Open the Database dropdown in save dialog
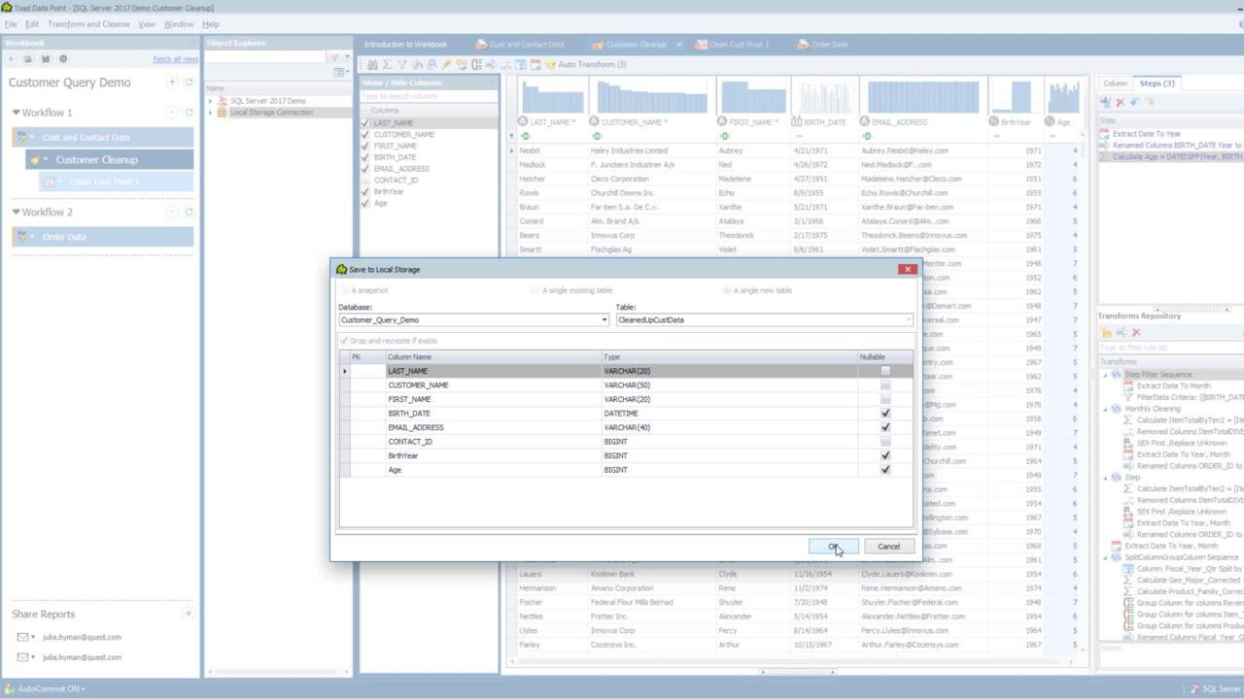This screenshot has height=699, width=1244. pos(604,319)
